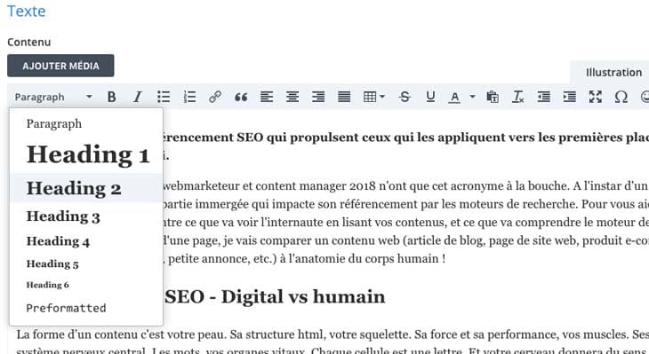Choose the Preformatted style
This screenshot has height=354, width=649.
pyautogui.click(x=86, y=308)
